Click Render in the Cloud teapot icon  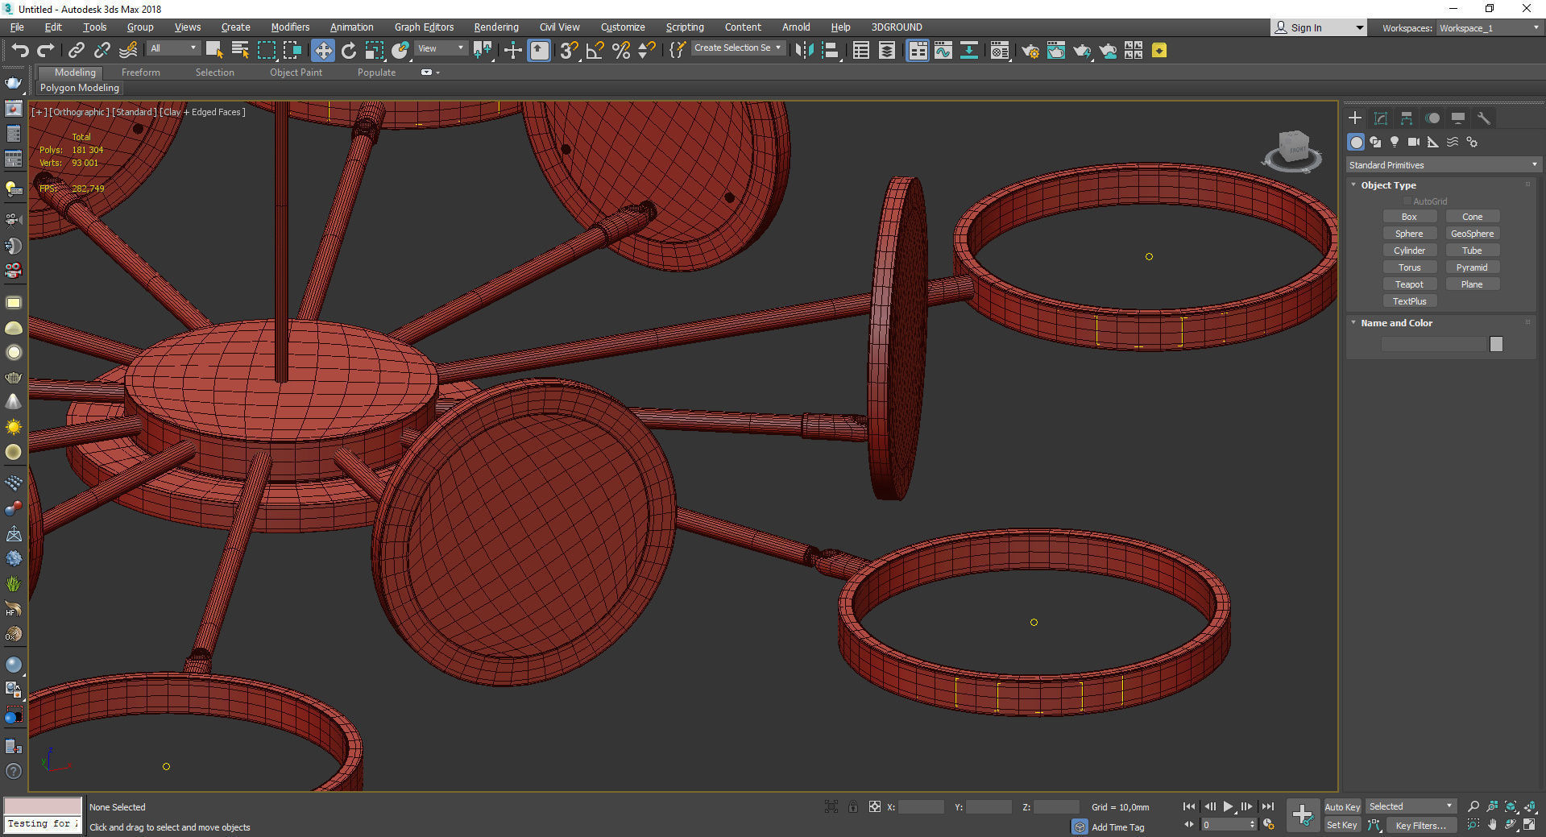[1109, 51]
